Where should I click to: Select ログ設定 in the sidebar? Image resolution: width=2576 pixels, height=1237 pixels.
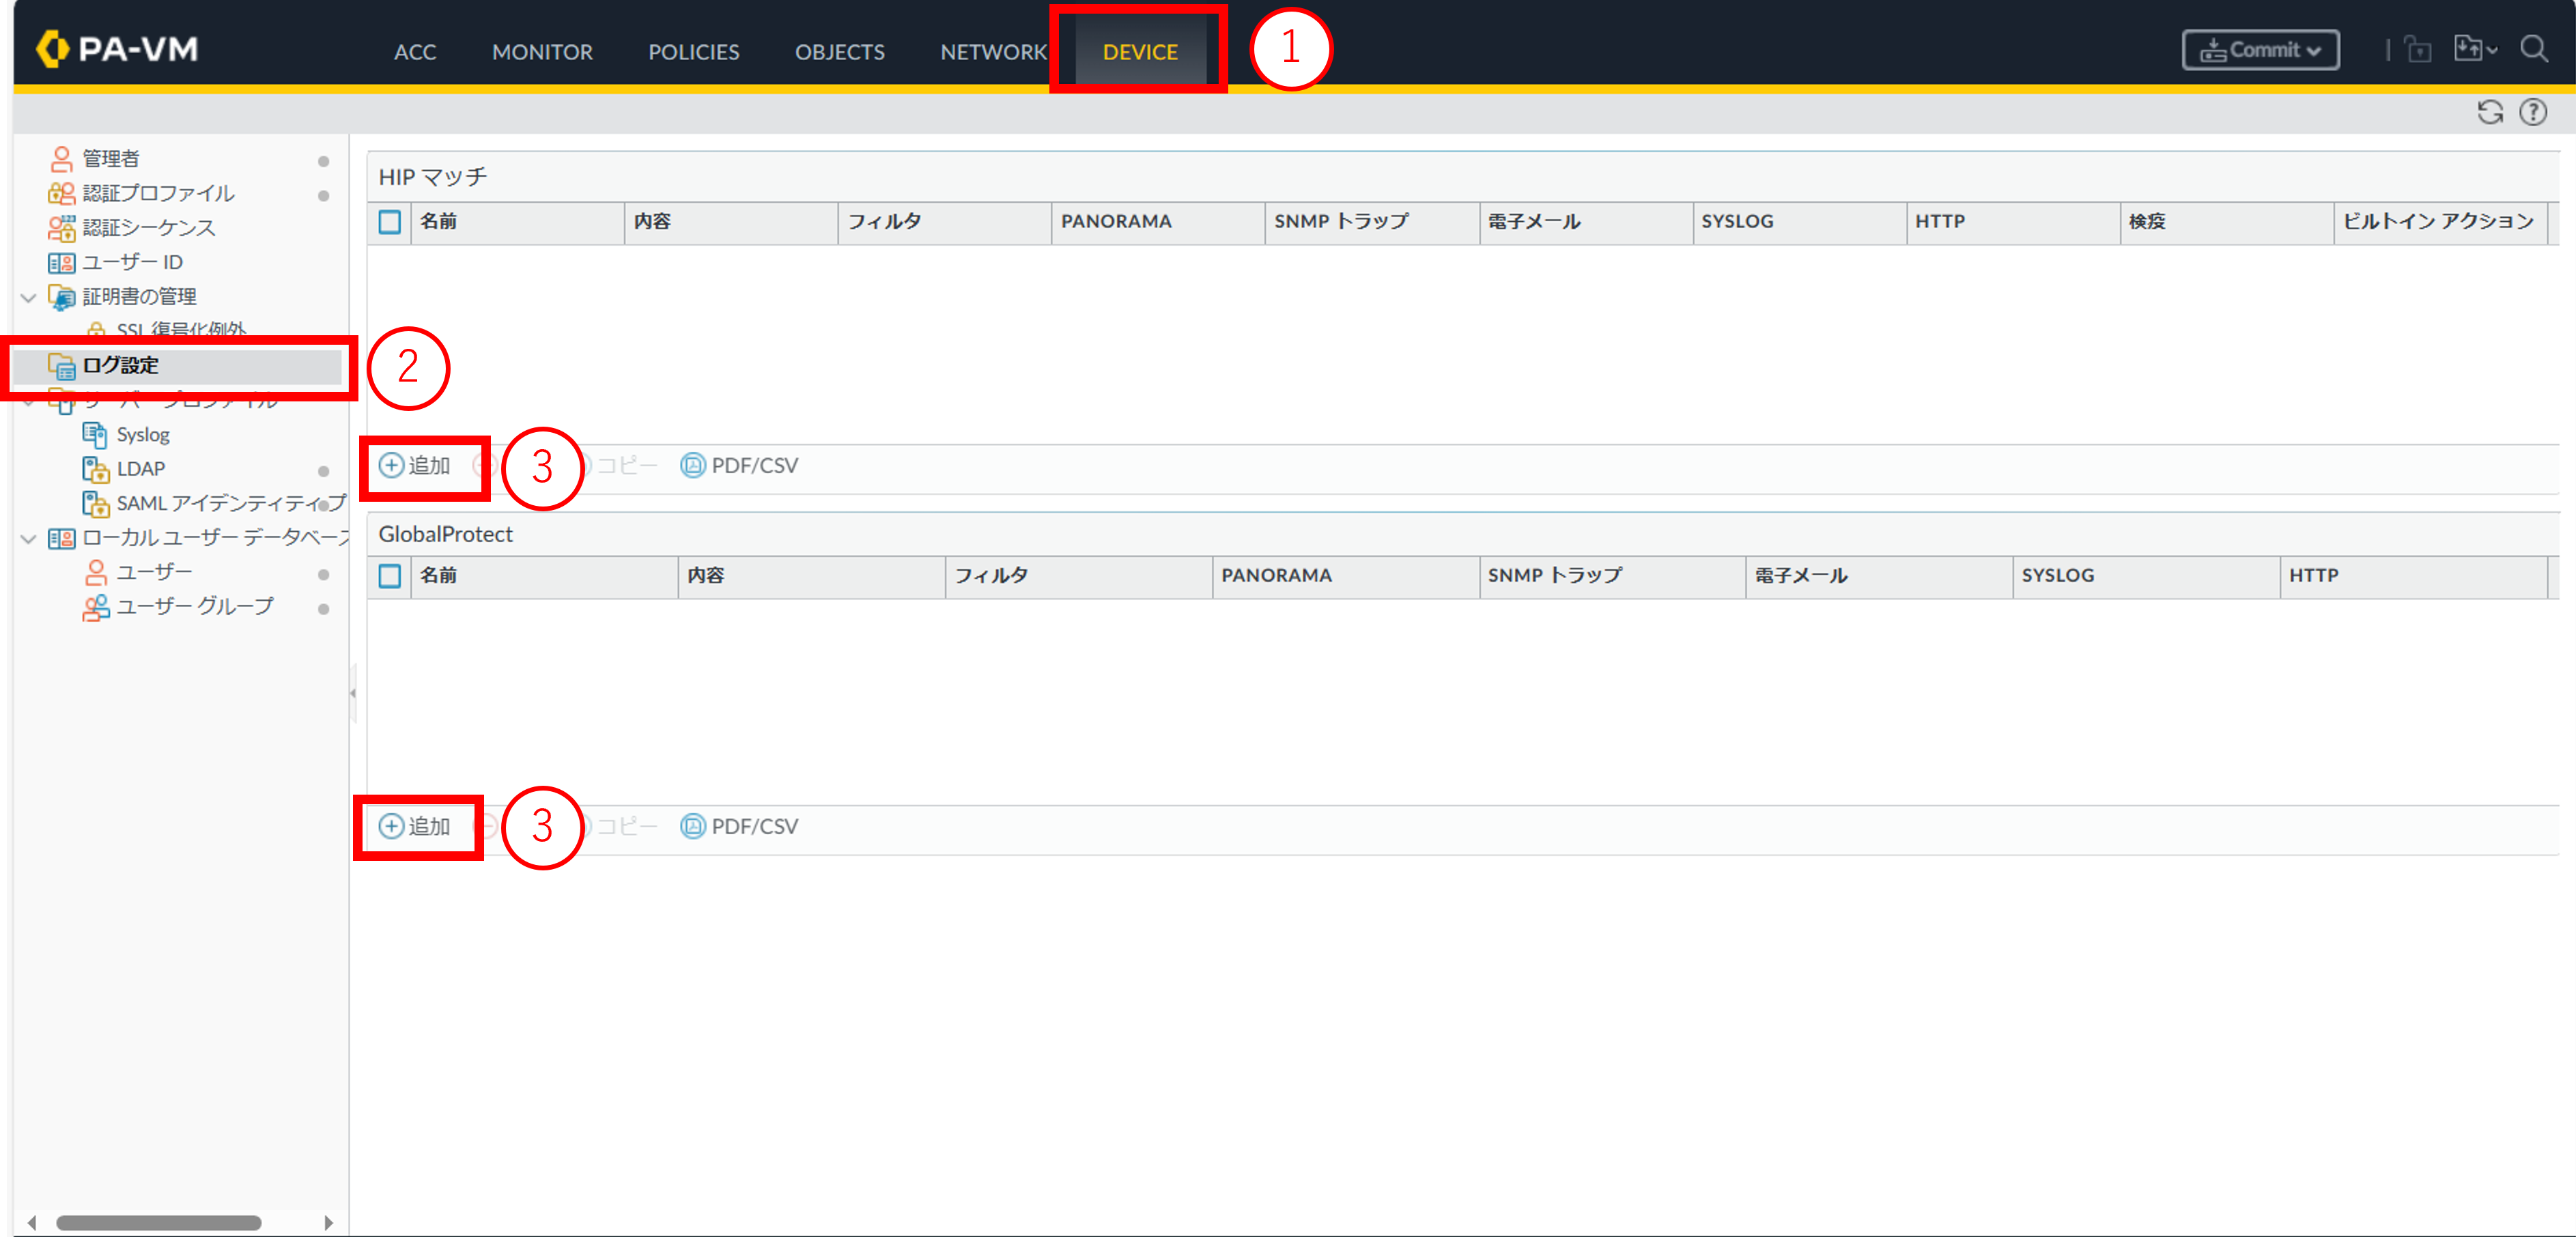point(120,365)
